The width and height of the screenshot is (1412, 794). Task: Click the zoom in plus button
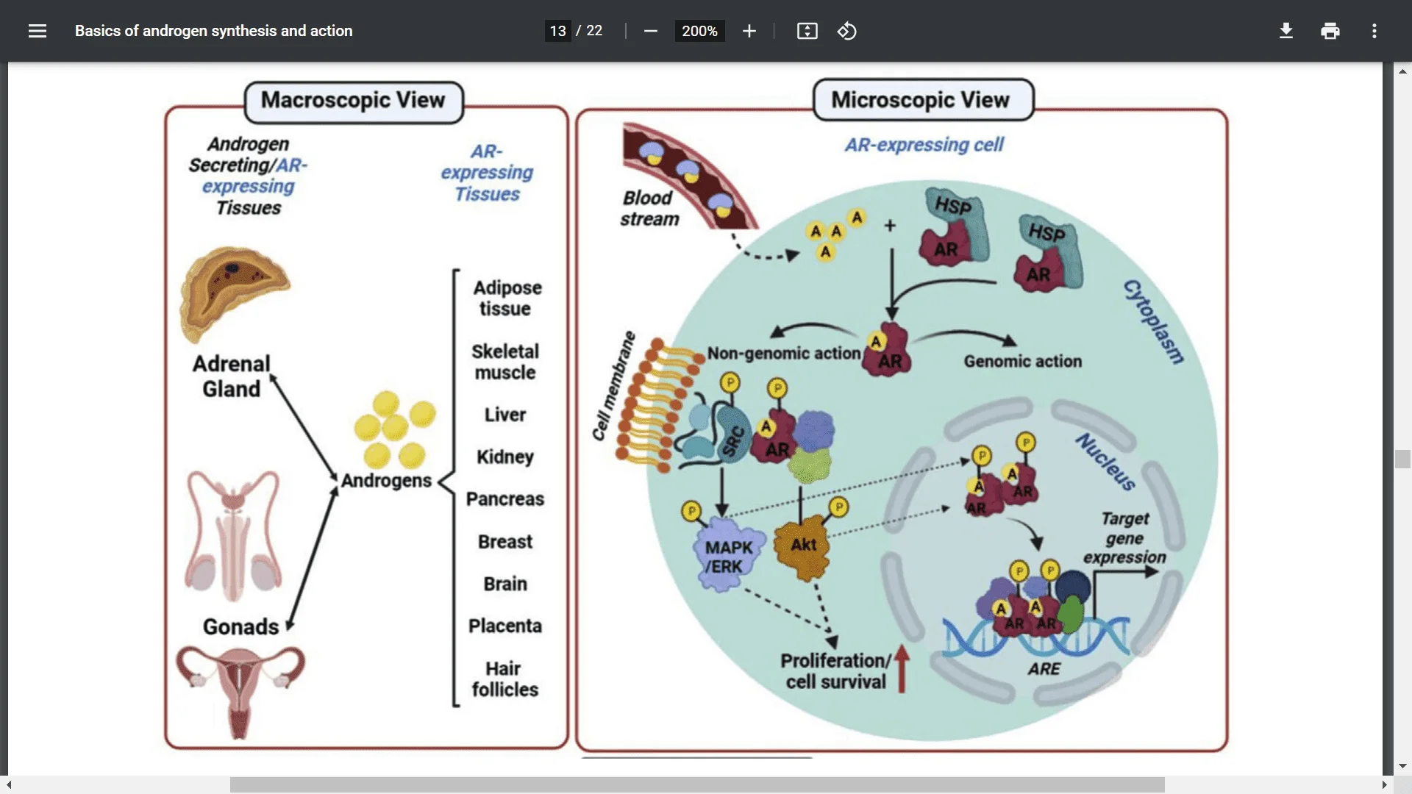(749, 31)
